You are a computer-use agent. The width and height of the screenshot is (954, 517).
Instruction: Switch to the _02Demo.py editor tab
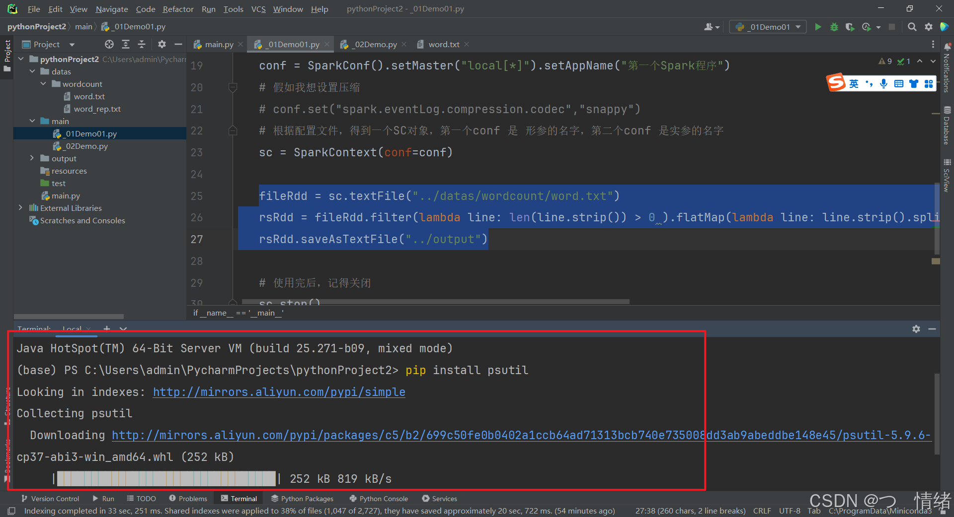[373, 44]
